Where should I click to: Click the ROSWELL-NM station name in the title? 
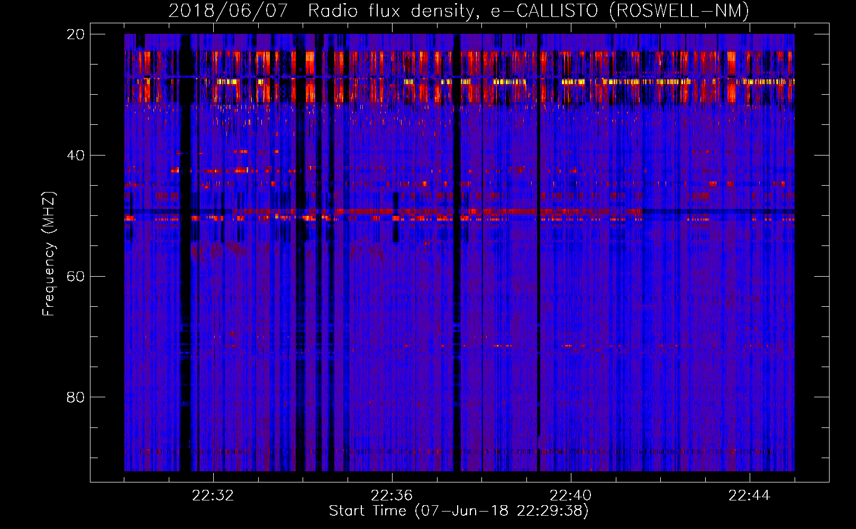679,11
